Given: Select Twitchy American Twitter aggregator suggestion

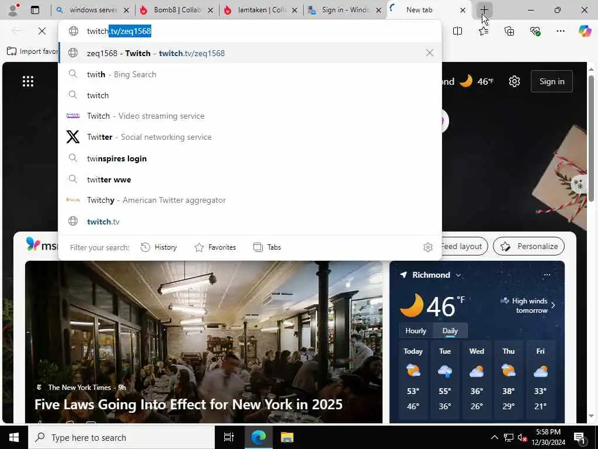Looking at the screenshot, I should tap(250, 200).
